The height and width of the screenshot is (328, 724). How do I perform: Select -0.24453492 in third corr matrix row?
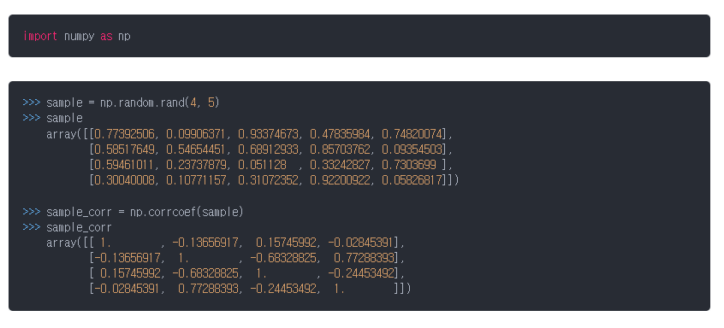(x=360, y=273)
